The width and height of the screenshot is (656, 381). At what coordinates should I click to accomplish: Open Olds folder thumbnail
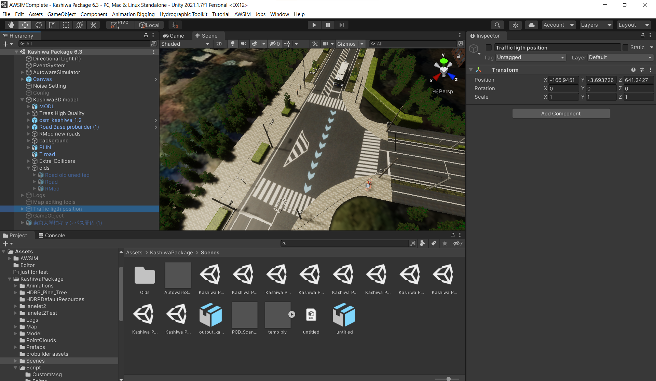145,275
